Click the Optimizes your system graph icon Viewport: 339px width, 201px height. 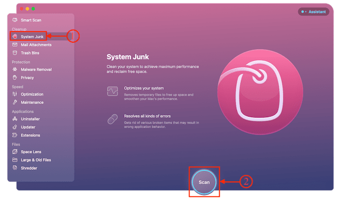[x=113, y=91]
